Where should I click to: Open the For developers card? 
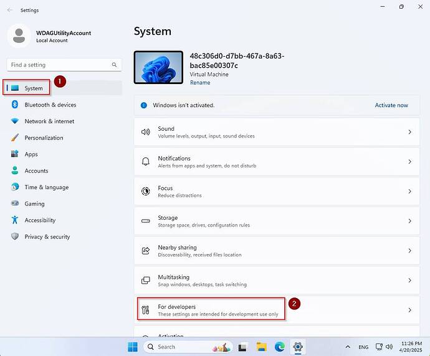click(x=277, y=310)
